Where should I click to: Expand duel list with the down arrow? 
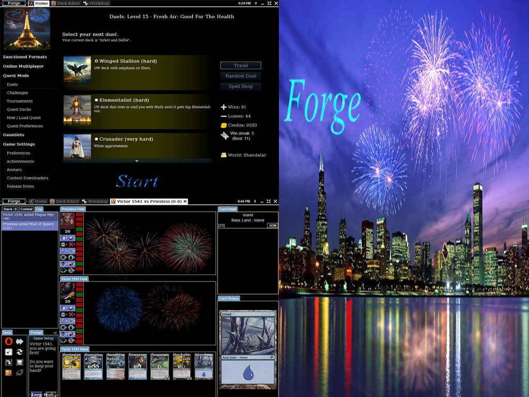click(137, 161)
